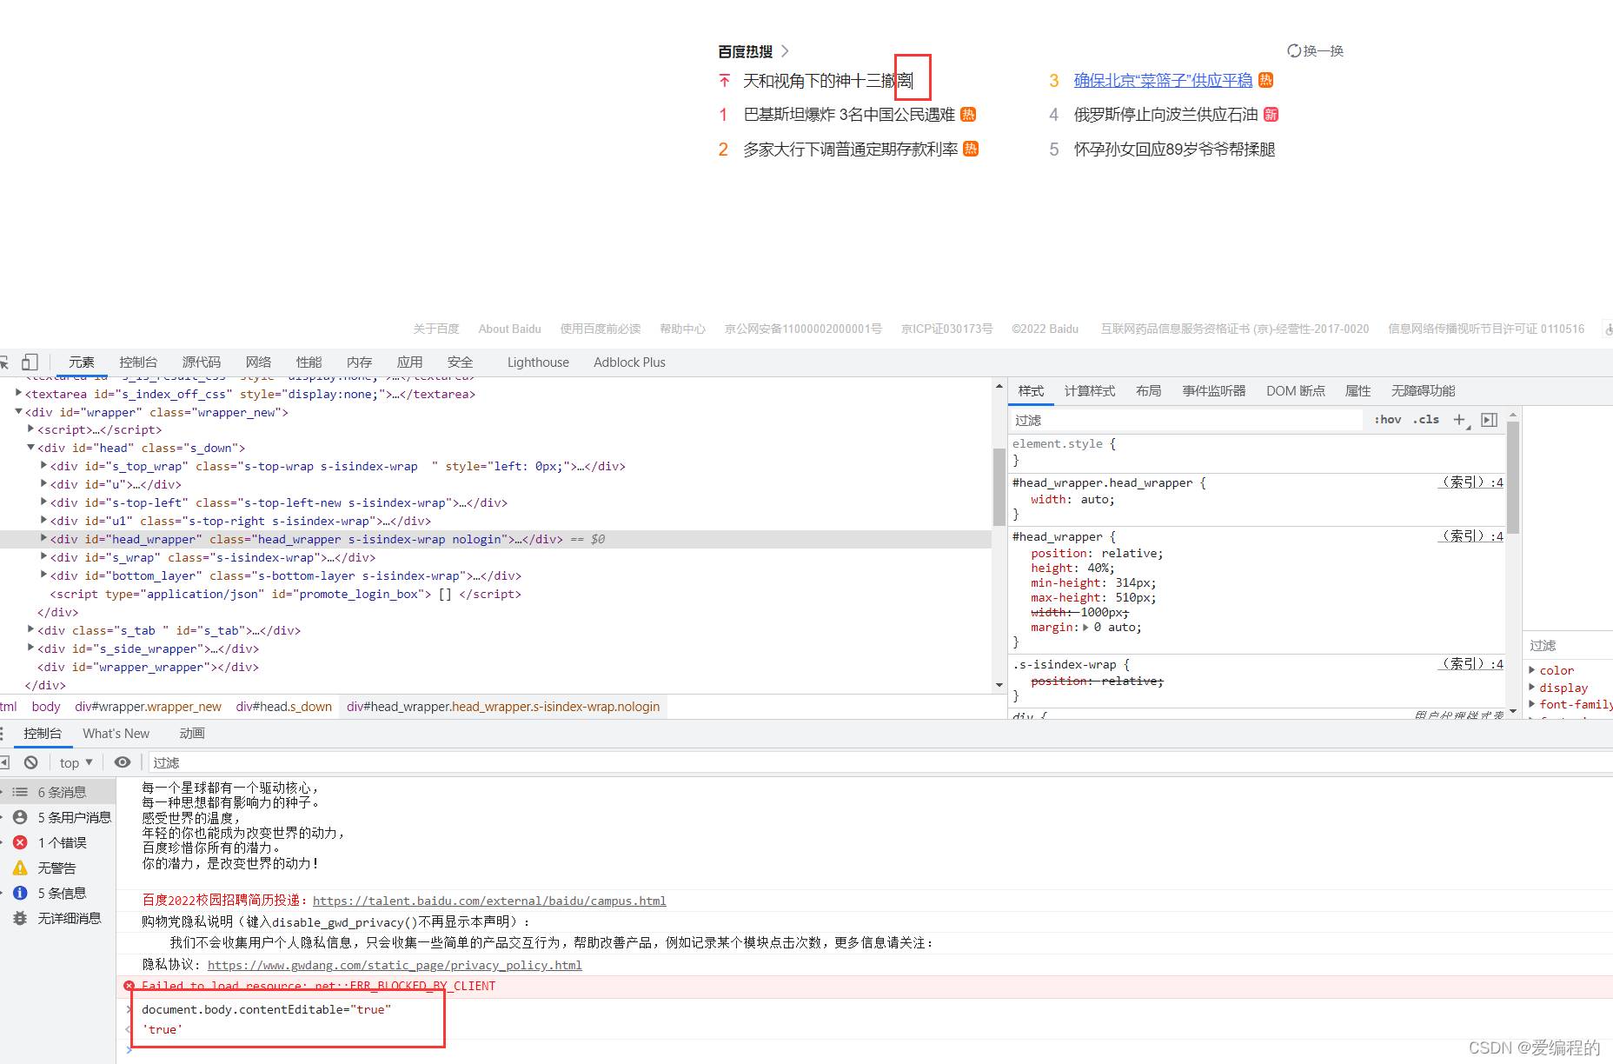Open the gwdang privacy policy link
The image size is (1613, 1064).
(395, 966)
